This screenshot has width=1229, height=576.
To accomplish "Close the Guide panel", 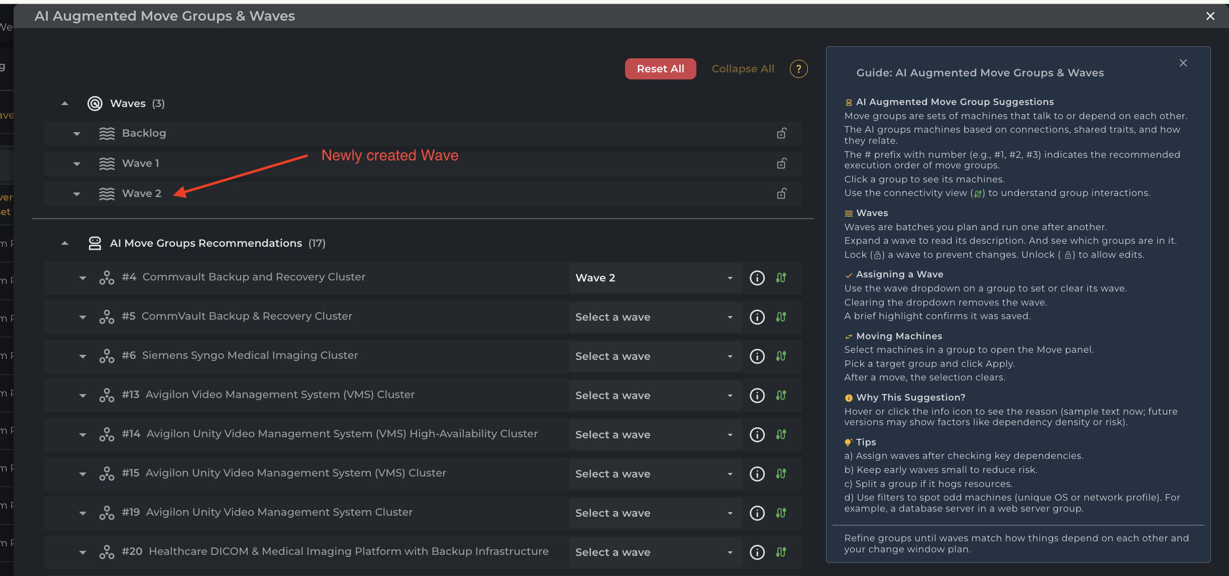I will 1183,63.
